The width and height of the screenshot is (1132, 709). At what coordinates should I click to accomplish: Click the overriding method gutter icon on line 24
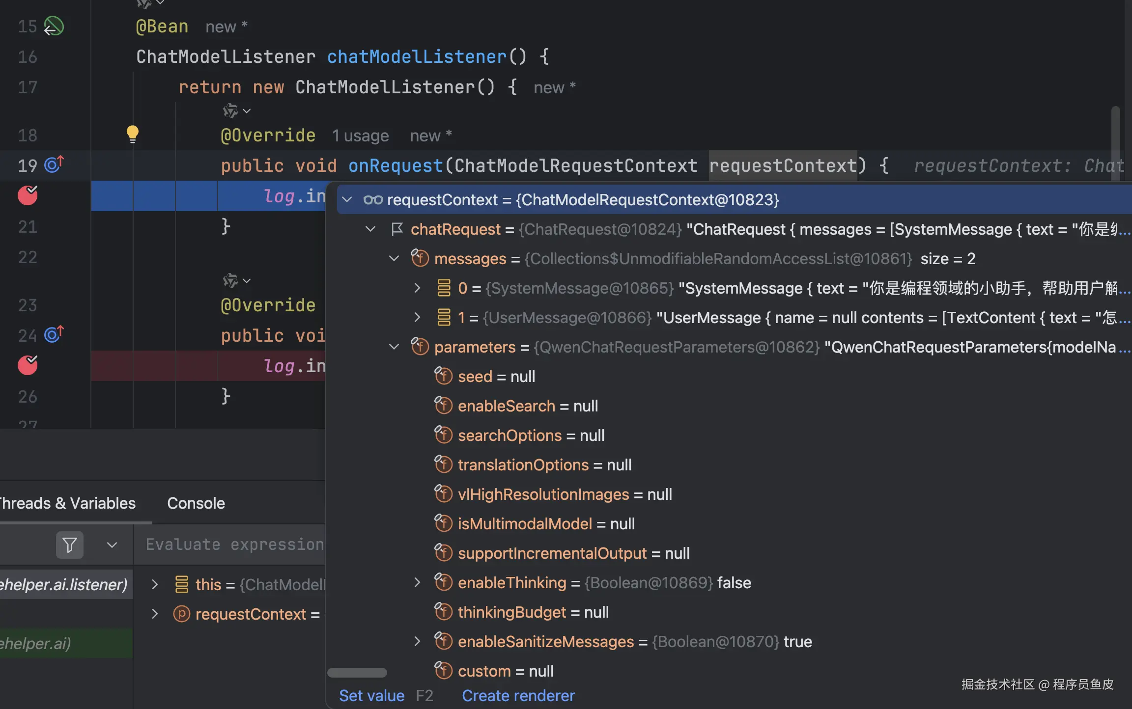click(54, 334)
